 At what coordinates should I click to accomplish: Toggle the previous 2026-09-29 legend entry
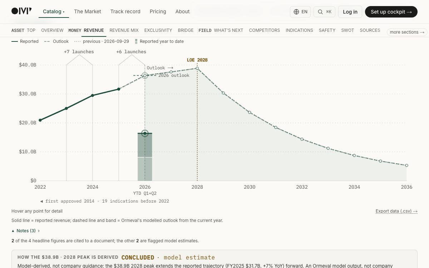102,41
